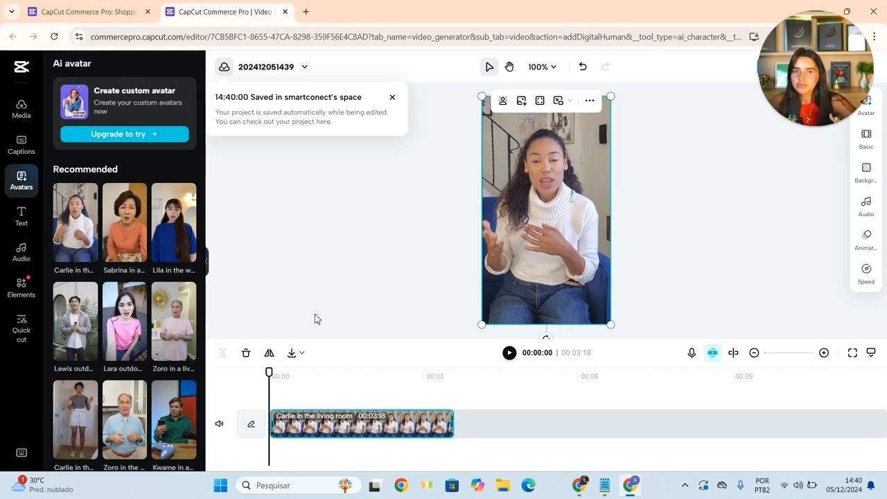Screen dimensions: 887x499
Task: Open the Media panel in sidebar
Action: coord(21,108)
